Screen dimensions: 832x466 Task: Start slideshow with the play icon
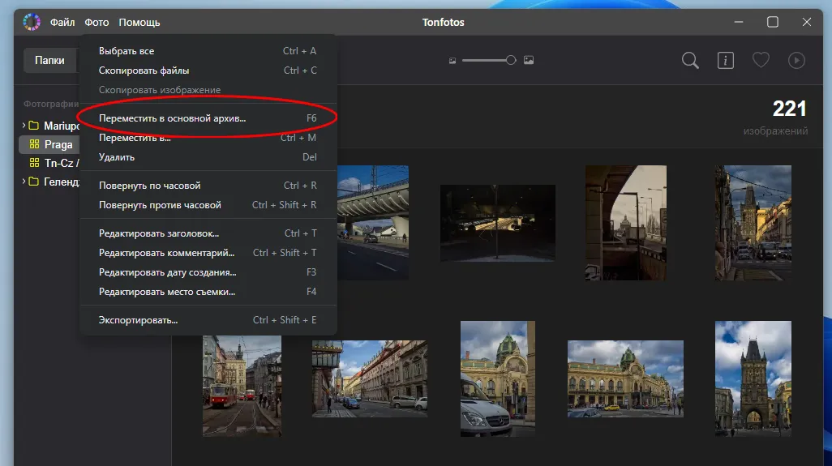coord(796,60)
